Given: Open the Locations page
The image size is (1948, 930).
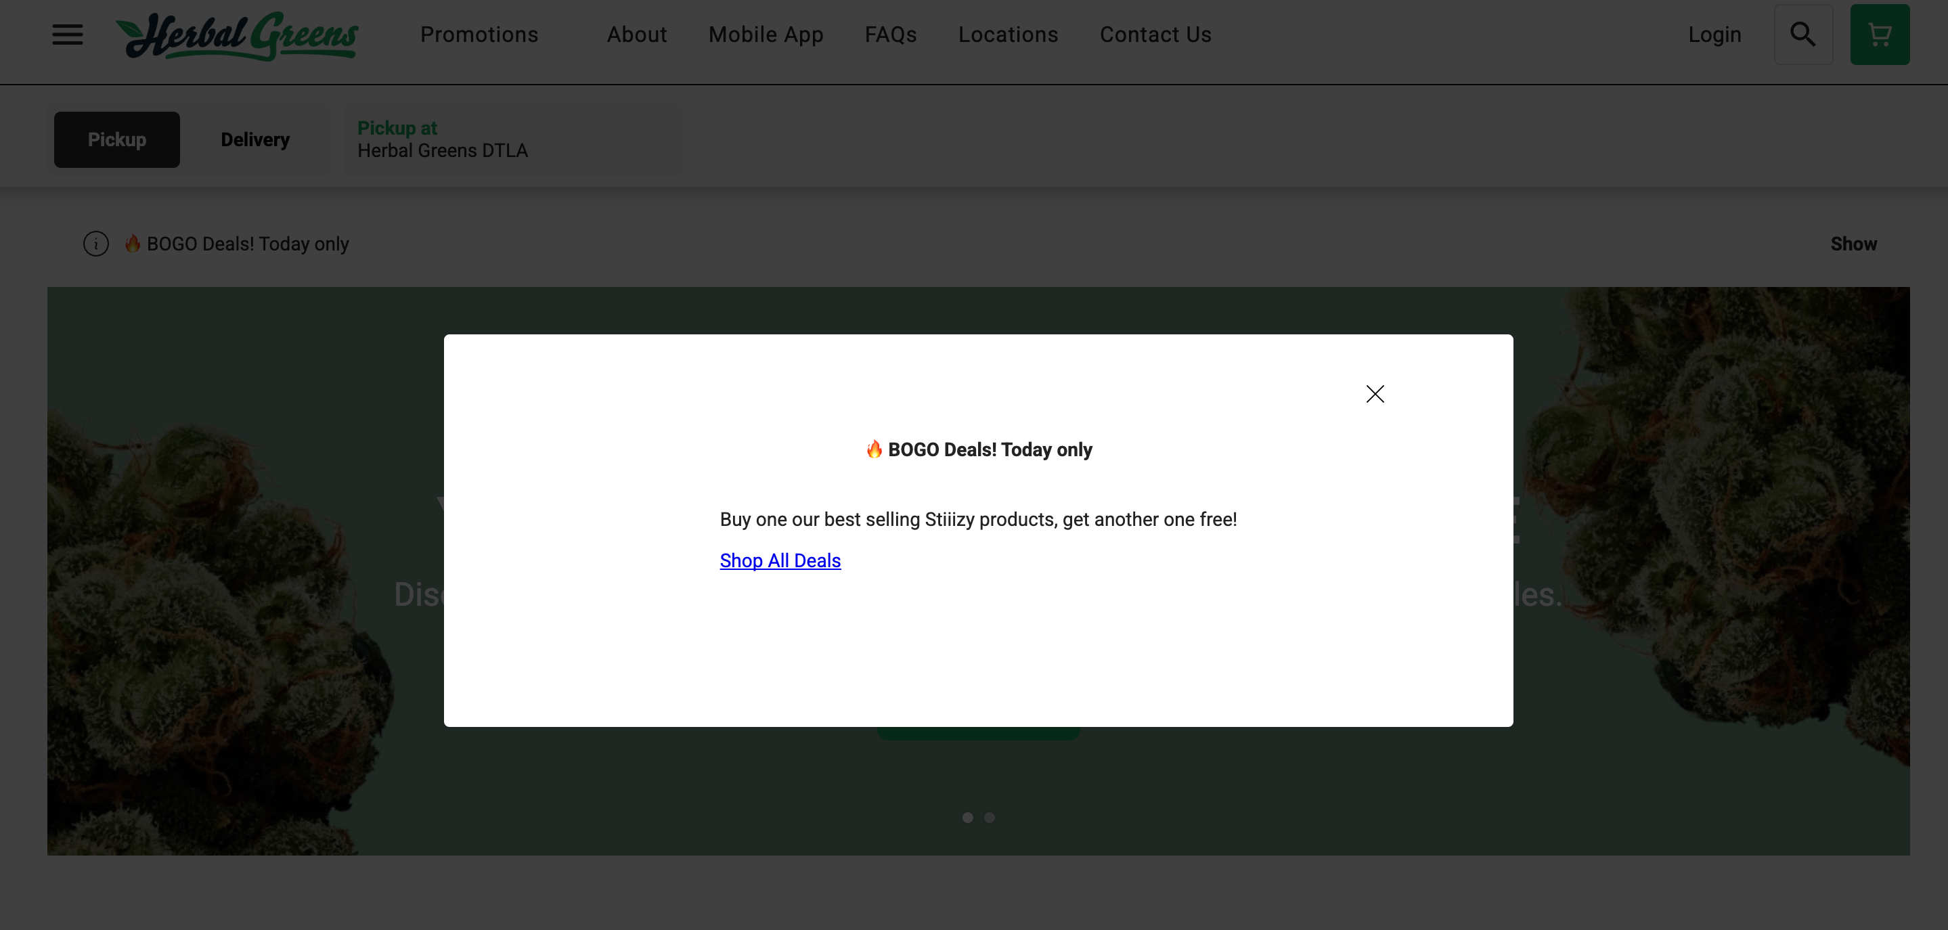Looking at the screenshot, I should (1008, 35).
